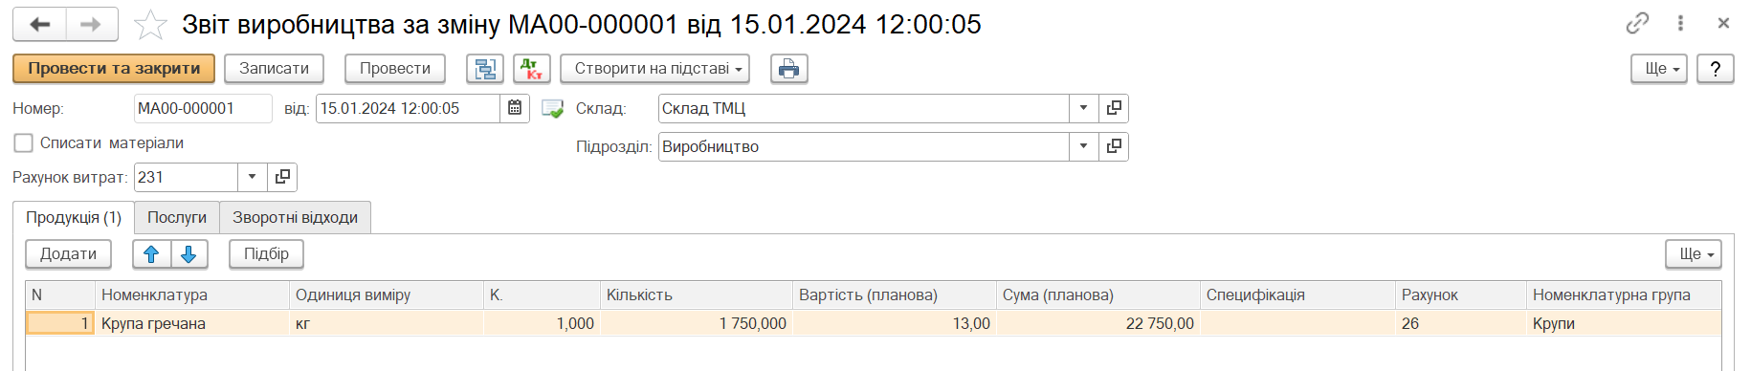Viewport: 1751px width, 371px height.
Task: Show Дт/Кт accounting entries
Action: click(532, 69)
